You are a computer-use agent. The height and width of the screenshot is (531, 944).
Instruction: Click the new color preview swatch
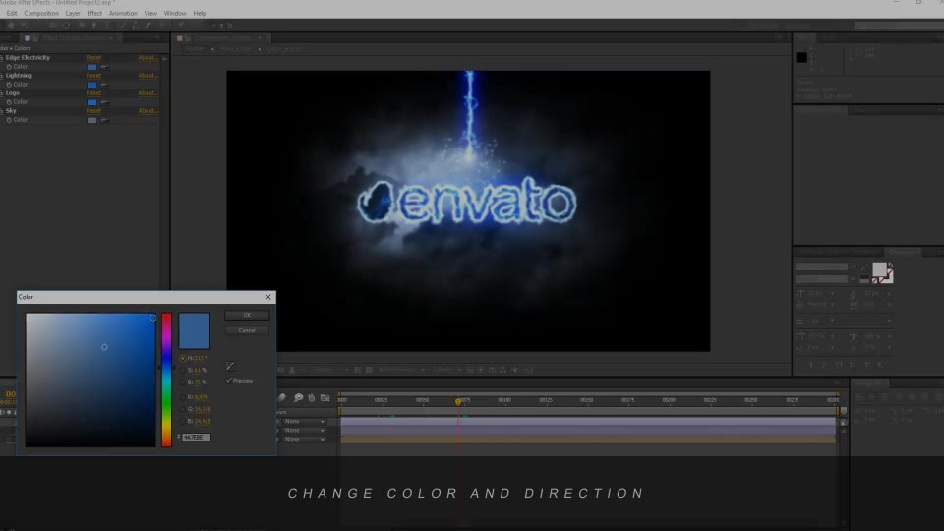pyautogui.click(x=195, y=330)
